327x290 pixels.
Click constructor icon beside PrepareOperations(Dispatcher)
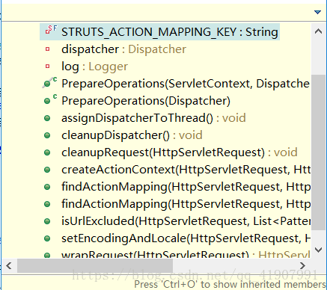49,99
